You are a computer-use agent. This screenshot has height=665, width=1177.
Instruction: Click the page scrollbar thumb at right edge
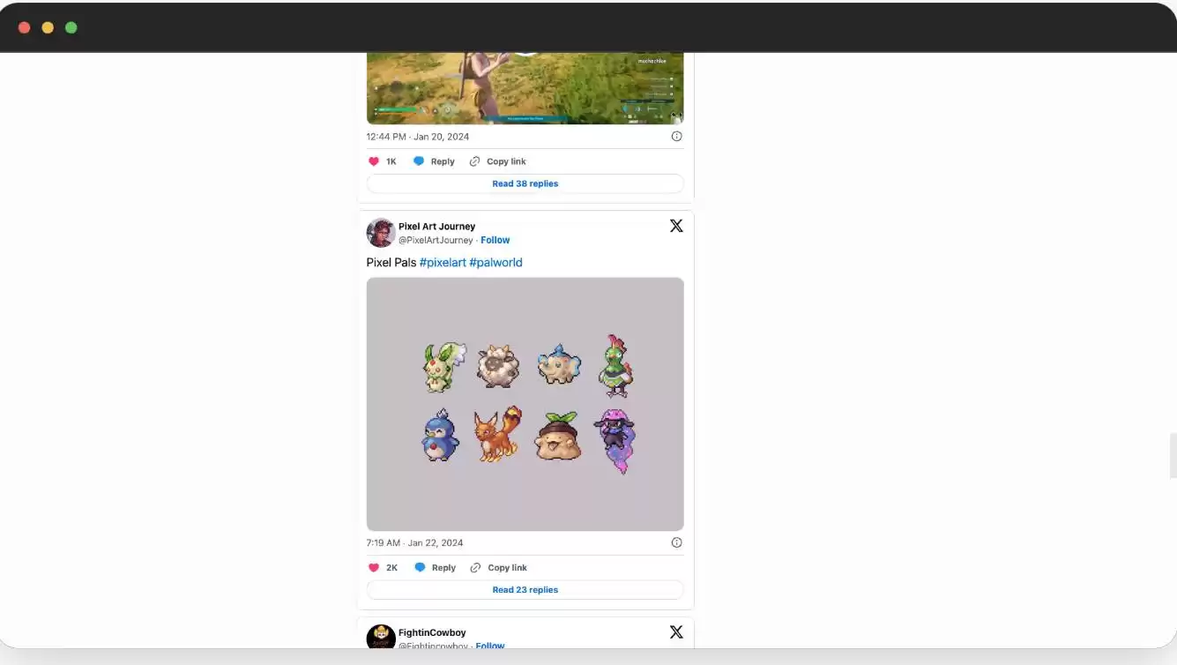pos(1173,456)
